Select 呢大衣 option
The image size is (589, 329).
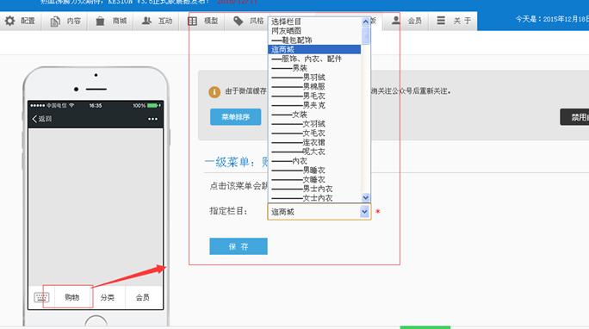click(x=315, y=152)
